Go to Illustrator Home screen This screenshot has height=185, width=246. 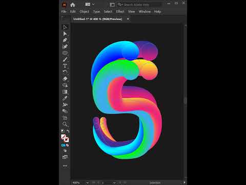coord(73,5)
